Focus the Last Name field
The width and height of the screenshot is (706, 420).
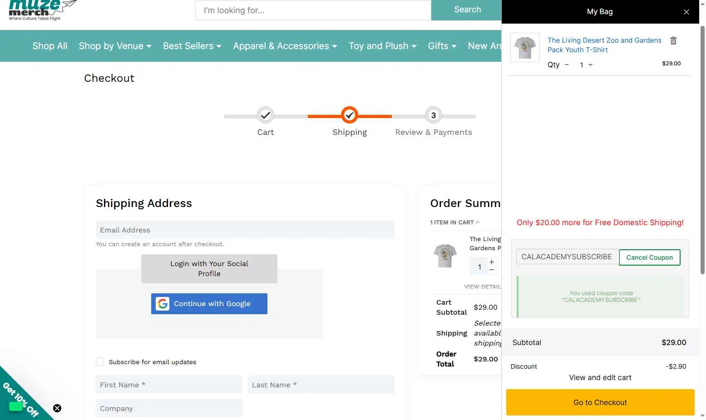[321, 385]
